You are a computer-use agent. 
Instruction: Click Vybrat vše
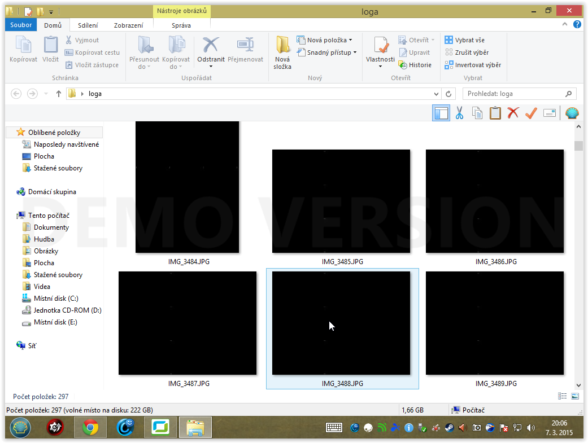pyautogui.click(x=465, y=40)
